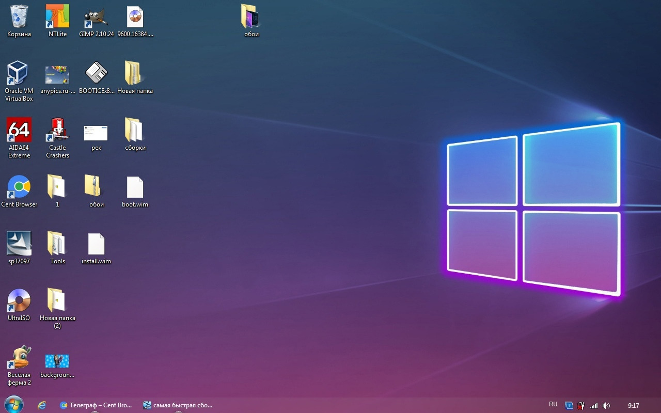Select the Весёлая ферма 2 game icon
The height and width of the screenshot is (413, 661).
(19, 358)
